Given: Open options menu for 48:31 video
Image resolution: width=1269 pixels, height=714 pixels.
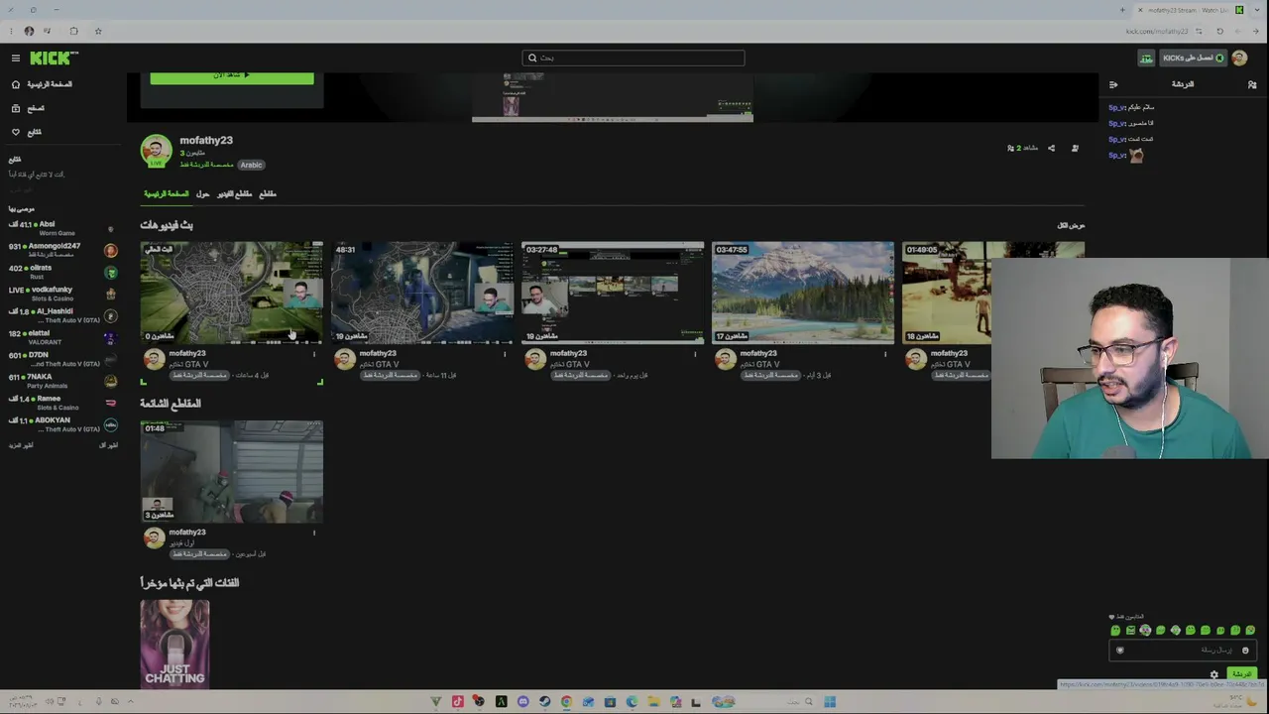Looking at the screenshot, I should (505, 354).
